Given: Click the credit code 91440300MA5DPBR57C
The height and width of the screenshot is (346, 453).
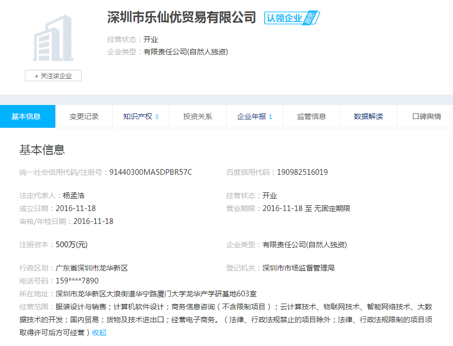Looking at the screenshot, I should [150, 172].
